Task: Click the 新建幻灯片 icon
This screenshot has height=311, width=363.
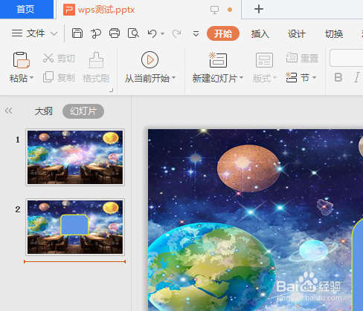Action: tap(218, 60)
